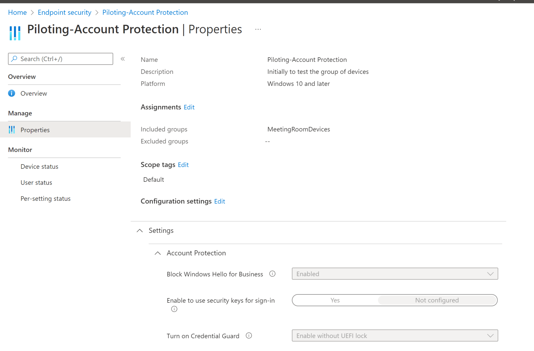Collapse the sidebar using the double chevron

123,59
